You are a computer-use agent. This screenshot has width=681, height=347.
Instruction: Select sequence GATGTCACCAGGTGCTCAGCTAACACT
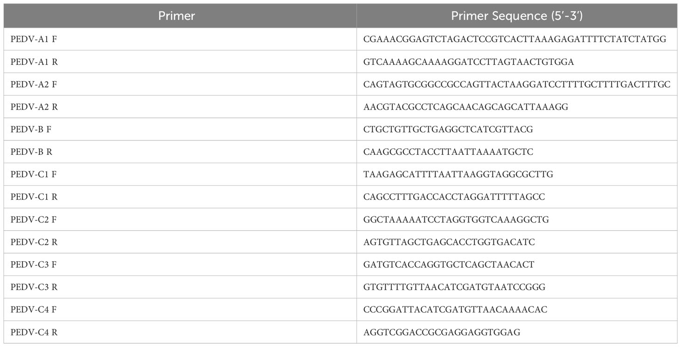[449, 264]
